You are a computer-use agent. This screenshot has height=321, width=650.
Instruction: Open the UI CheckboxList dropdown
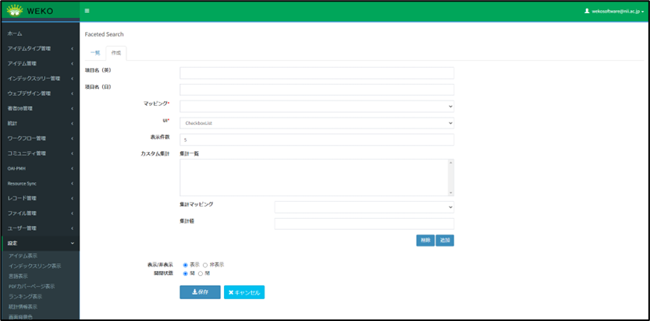[x=316, y=122]
